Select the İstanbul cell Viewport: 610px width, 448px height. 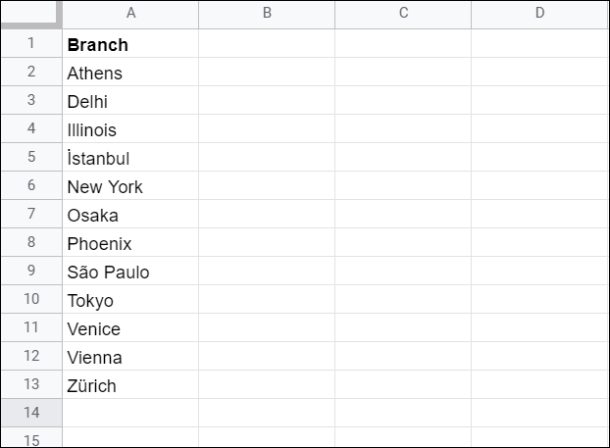point(130,157)
